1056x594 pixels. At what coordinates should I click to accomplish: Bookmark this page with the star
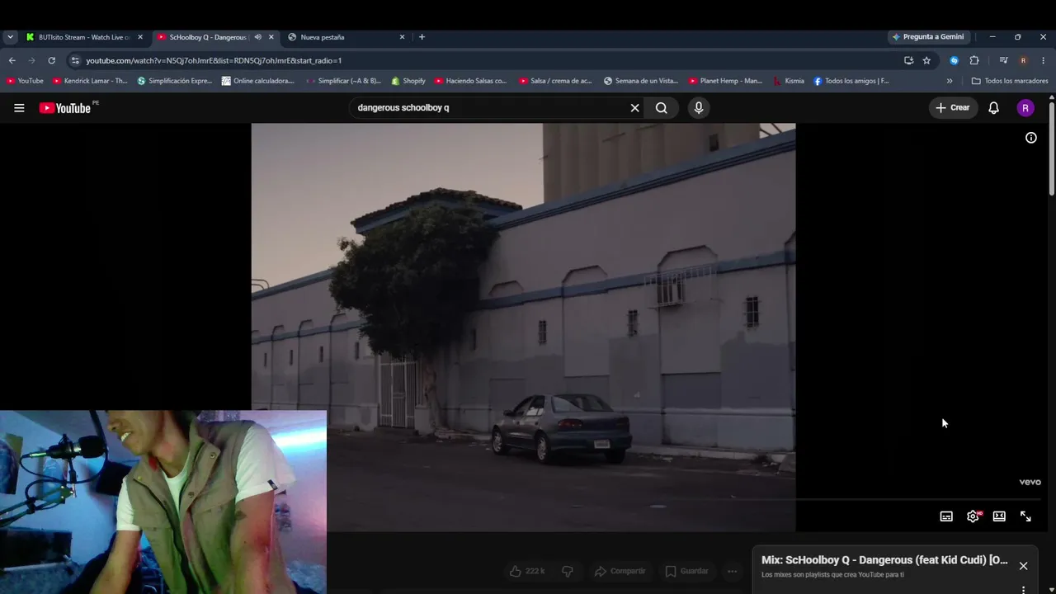point(926,60)
